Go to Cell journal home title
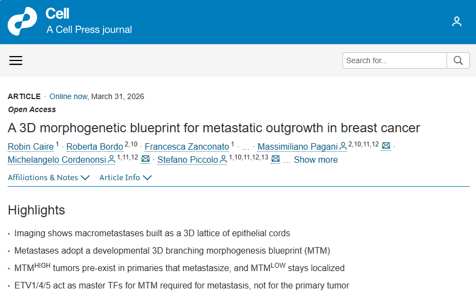Image resolution: width=476 pixels, height=295 pixels. click(x=58, y=14)
